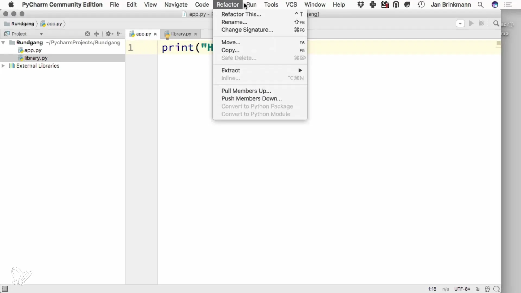Select app.py in the project tree
Screen dimensions: 521x293
point(33,50)
